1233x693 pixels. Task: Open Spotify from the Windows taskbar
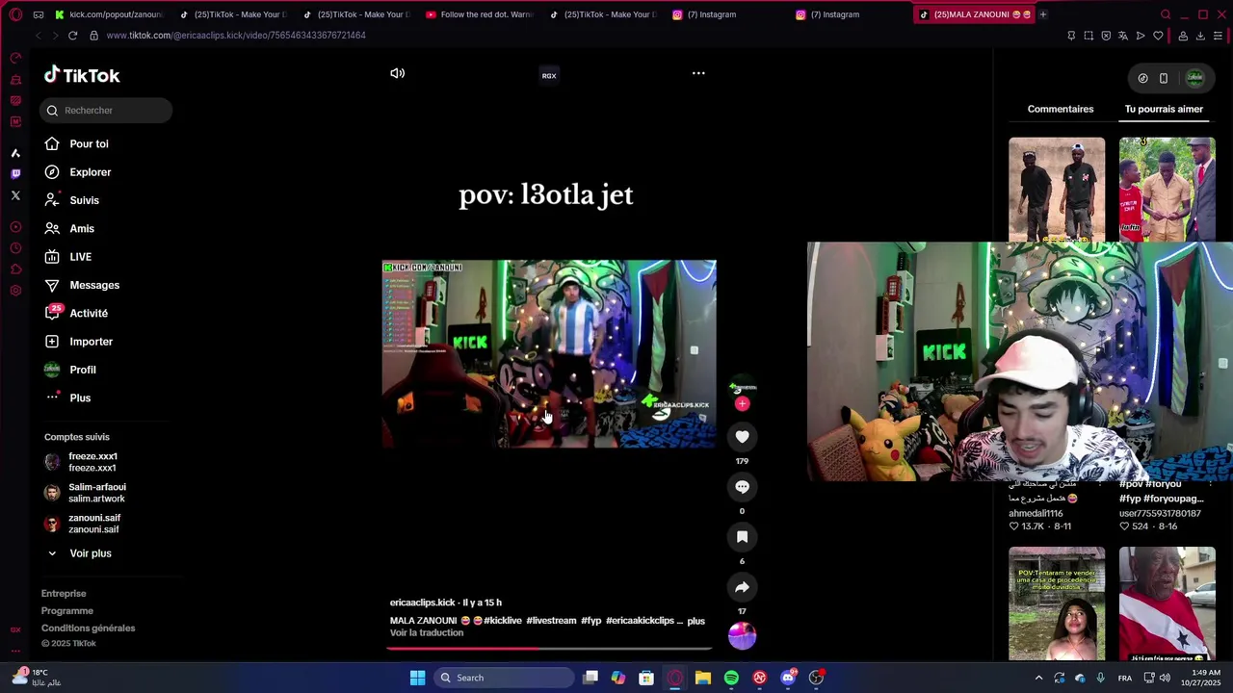tap(731, 678)
